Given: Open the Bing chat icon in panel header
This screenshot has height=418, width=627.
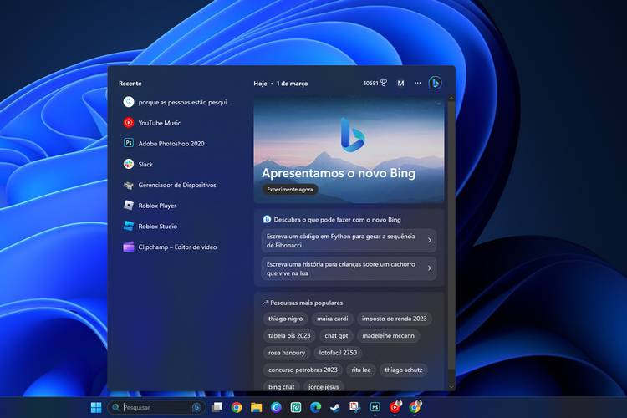Looking at the screenshot, I should (435, 84).
